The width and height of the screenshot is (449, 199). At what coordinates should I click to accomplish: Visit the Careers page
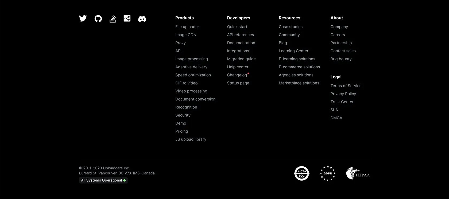[x=338, y=35]
